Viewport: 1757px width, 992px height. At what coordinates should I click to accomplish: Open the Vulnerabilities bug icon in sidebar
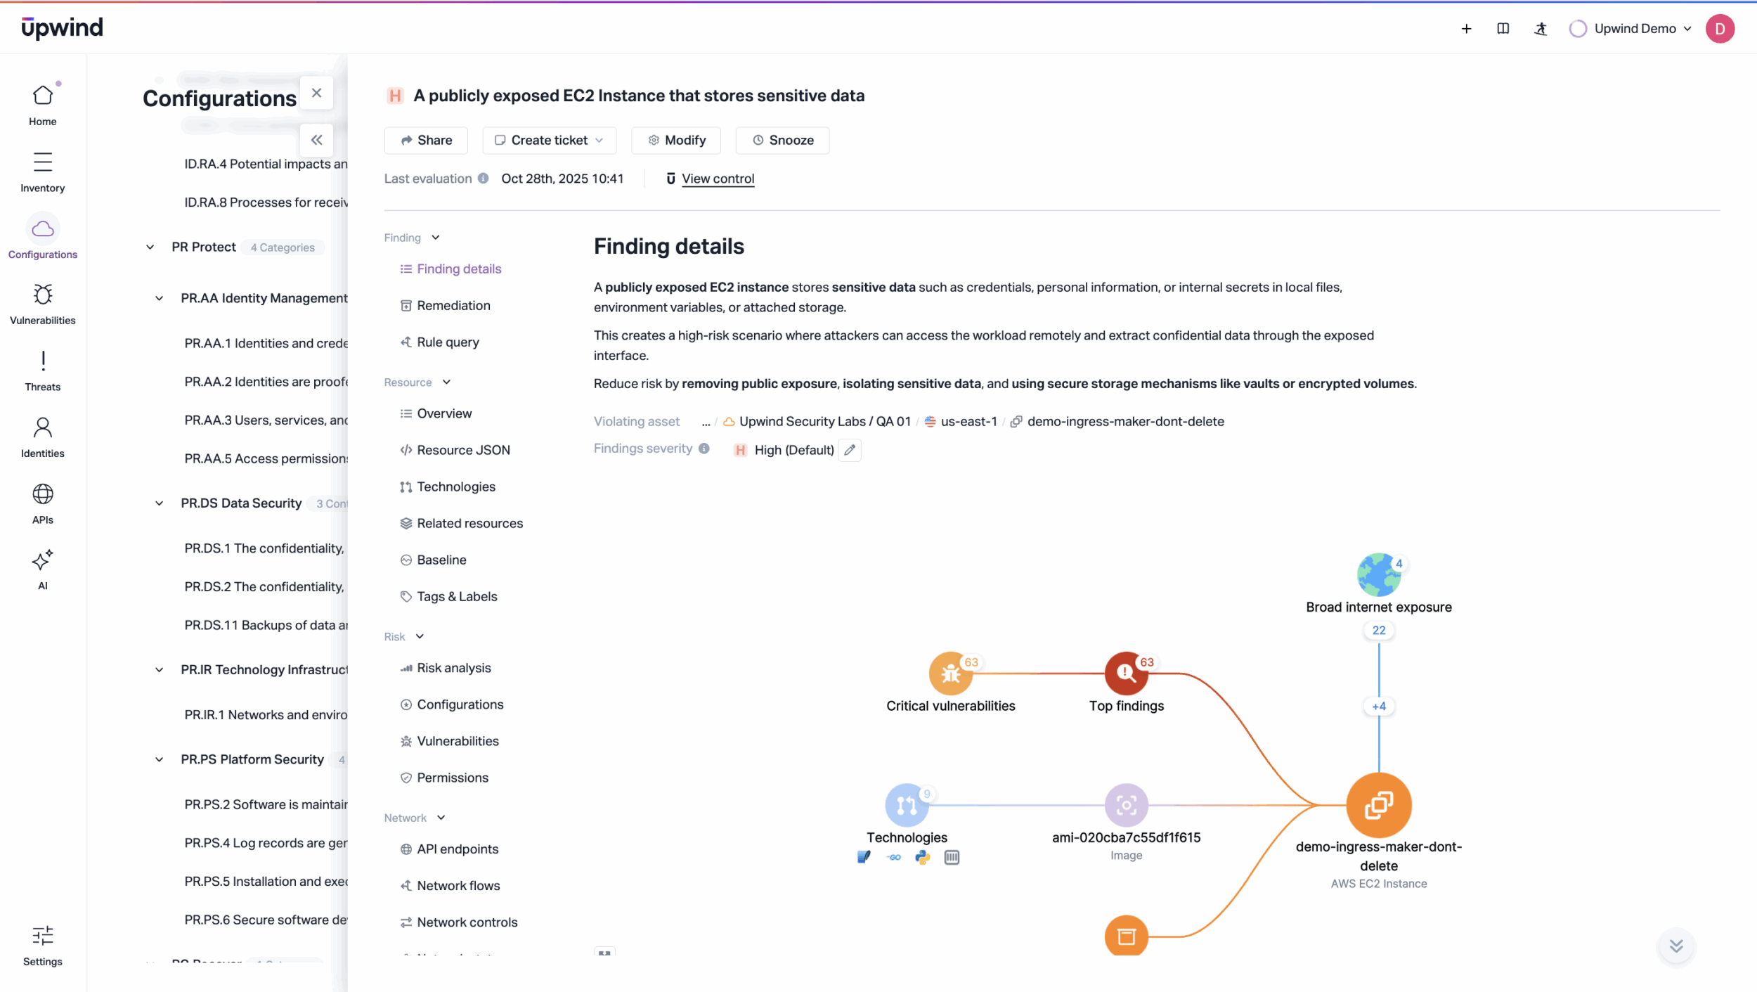tap(43, 295)
